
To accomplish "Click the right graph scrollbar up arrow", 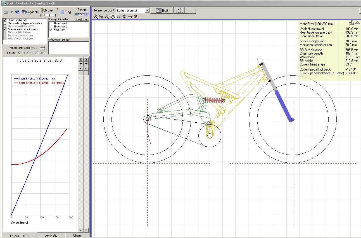I will click(x=86, y=69).
